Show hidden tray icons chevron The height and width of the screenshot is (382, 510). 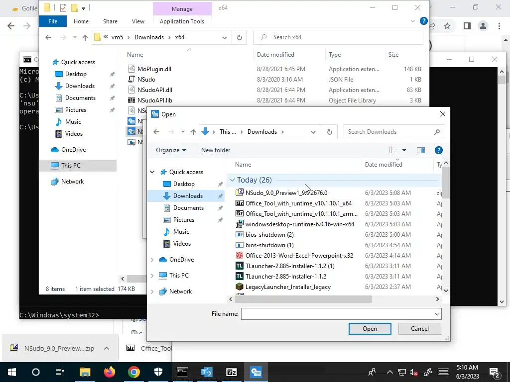point(389,372)
